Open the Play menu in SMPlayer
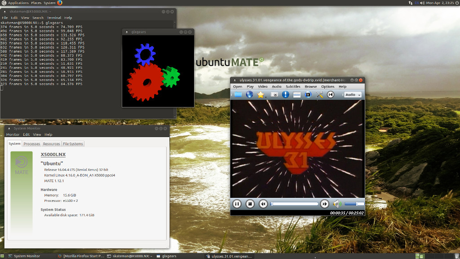Image resolution: width=460 pixels, height=259 pixels. click(250, 87)
